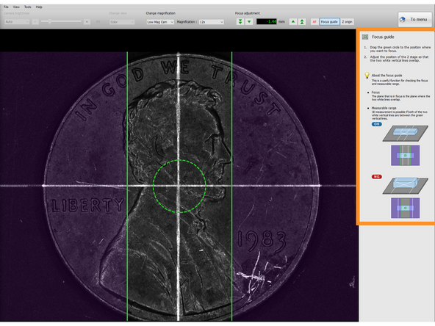Click the focus position mm value field
Screen dimensions: 435x326
[267, 21]
